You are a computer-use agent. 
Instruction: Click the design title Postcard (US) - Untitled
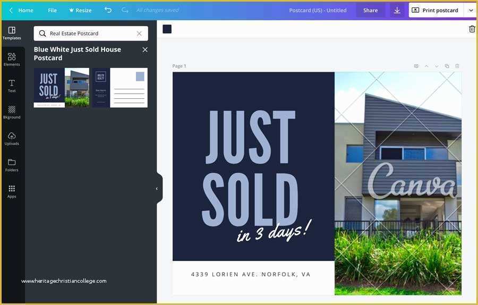pos(318,11)
